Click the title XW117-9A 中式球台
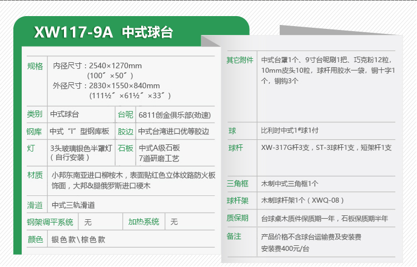 tap(104, 32)
